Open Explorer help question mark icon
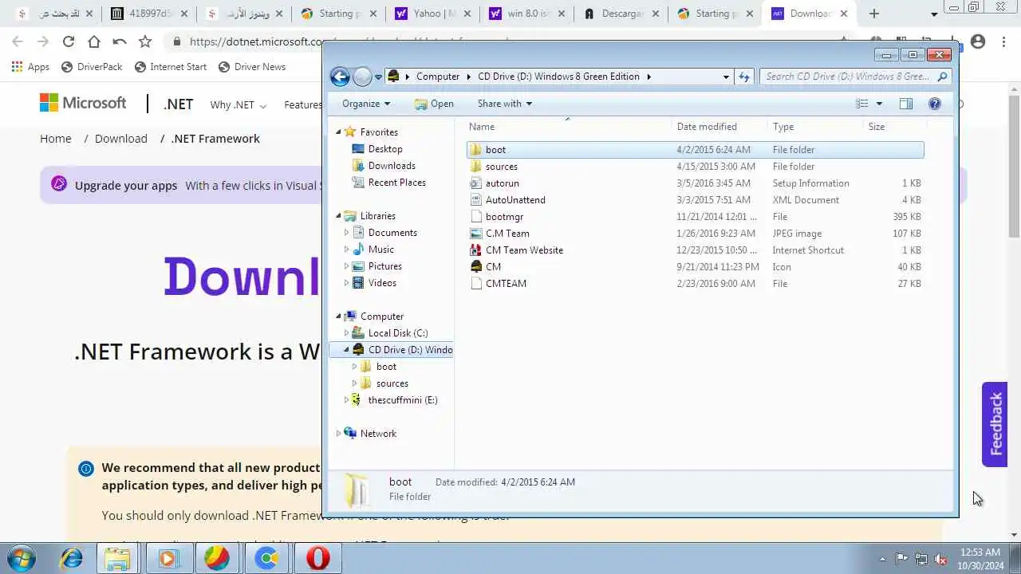The height and width of the screenshot is (574, 1021). [x=935, y=104]
